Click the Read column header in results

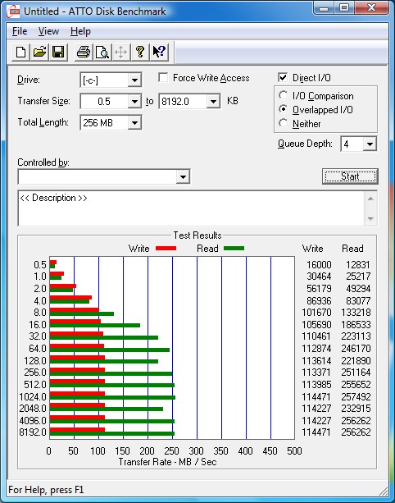pos(352,249)
